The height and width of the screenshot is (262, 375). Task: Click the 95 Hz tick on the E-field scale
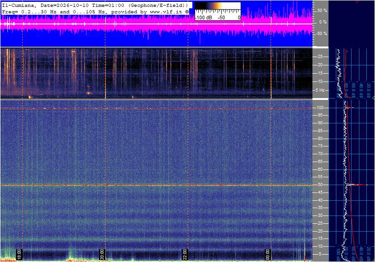pyautogui.click(x=320, y=115)
